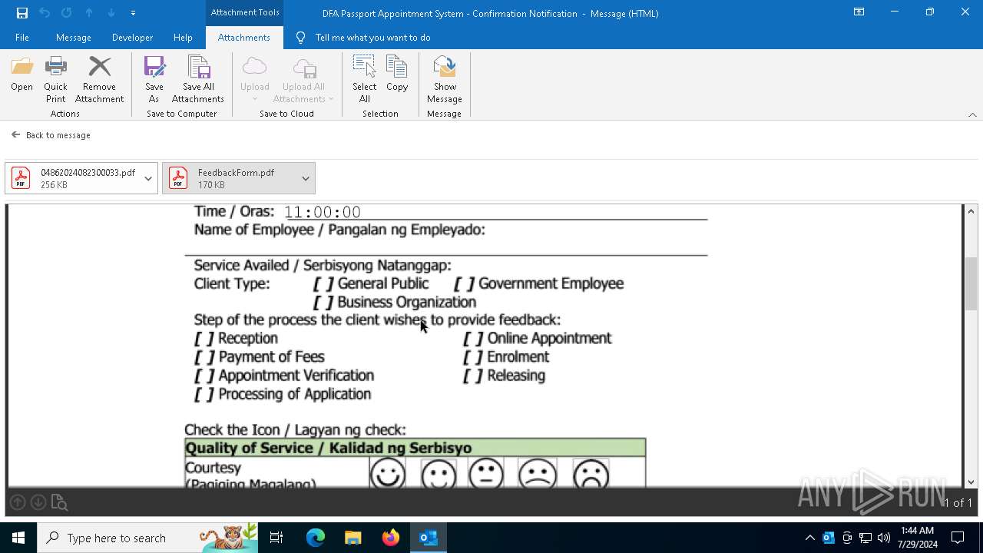Tick the Enrolment checkbox
The height and width of the screenshot is (553, 983).
coord(473,357)
